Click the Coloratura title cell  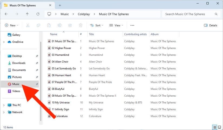(95, 116)
